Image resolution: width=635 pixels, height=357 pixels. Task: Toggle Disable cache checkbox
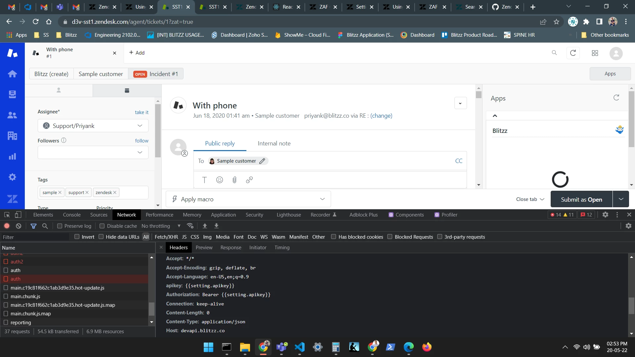(102, 226)
